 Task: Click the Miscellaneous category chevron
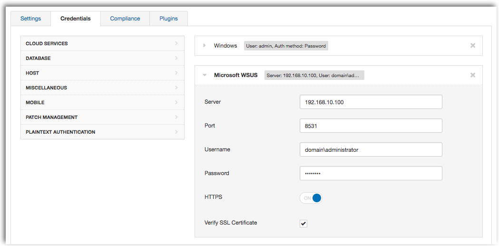[x=176, y=88]
